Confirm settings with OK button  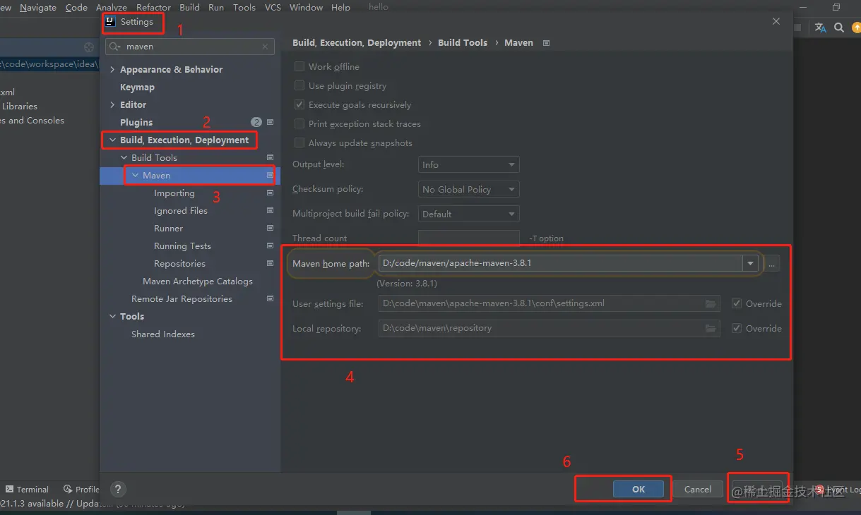(639, 489)
